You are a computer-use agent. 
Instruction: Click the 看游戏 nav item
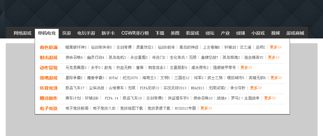coord(193,33)
